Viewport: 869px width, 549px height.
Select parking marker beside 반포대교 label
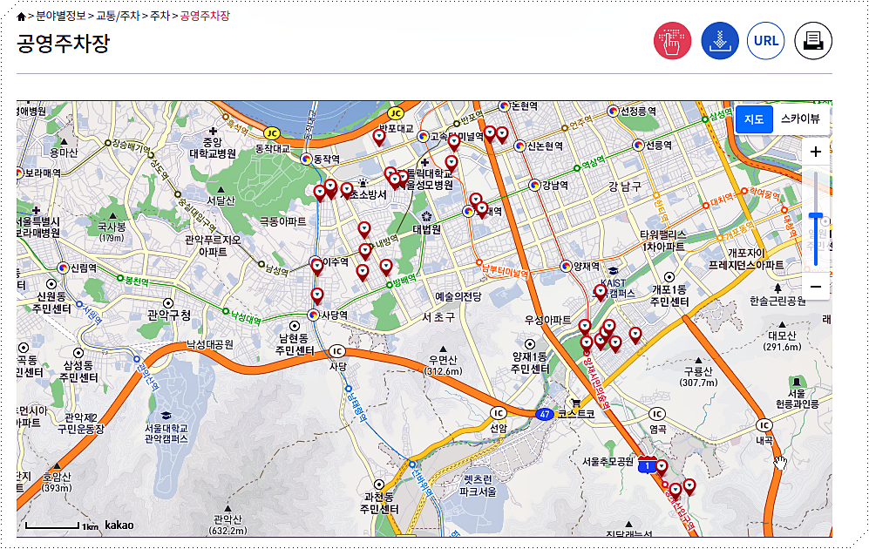pos(378,137)
